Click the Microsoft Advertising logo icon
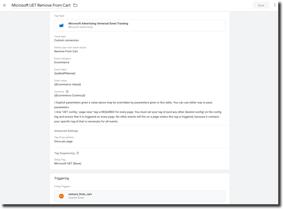 61,25
